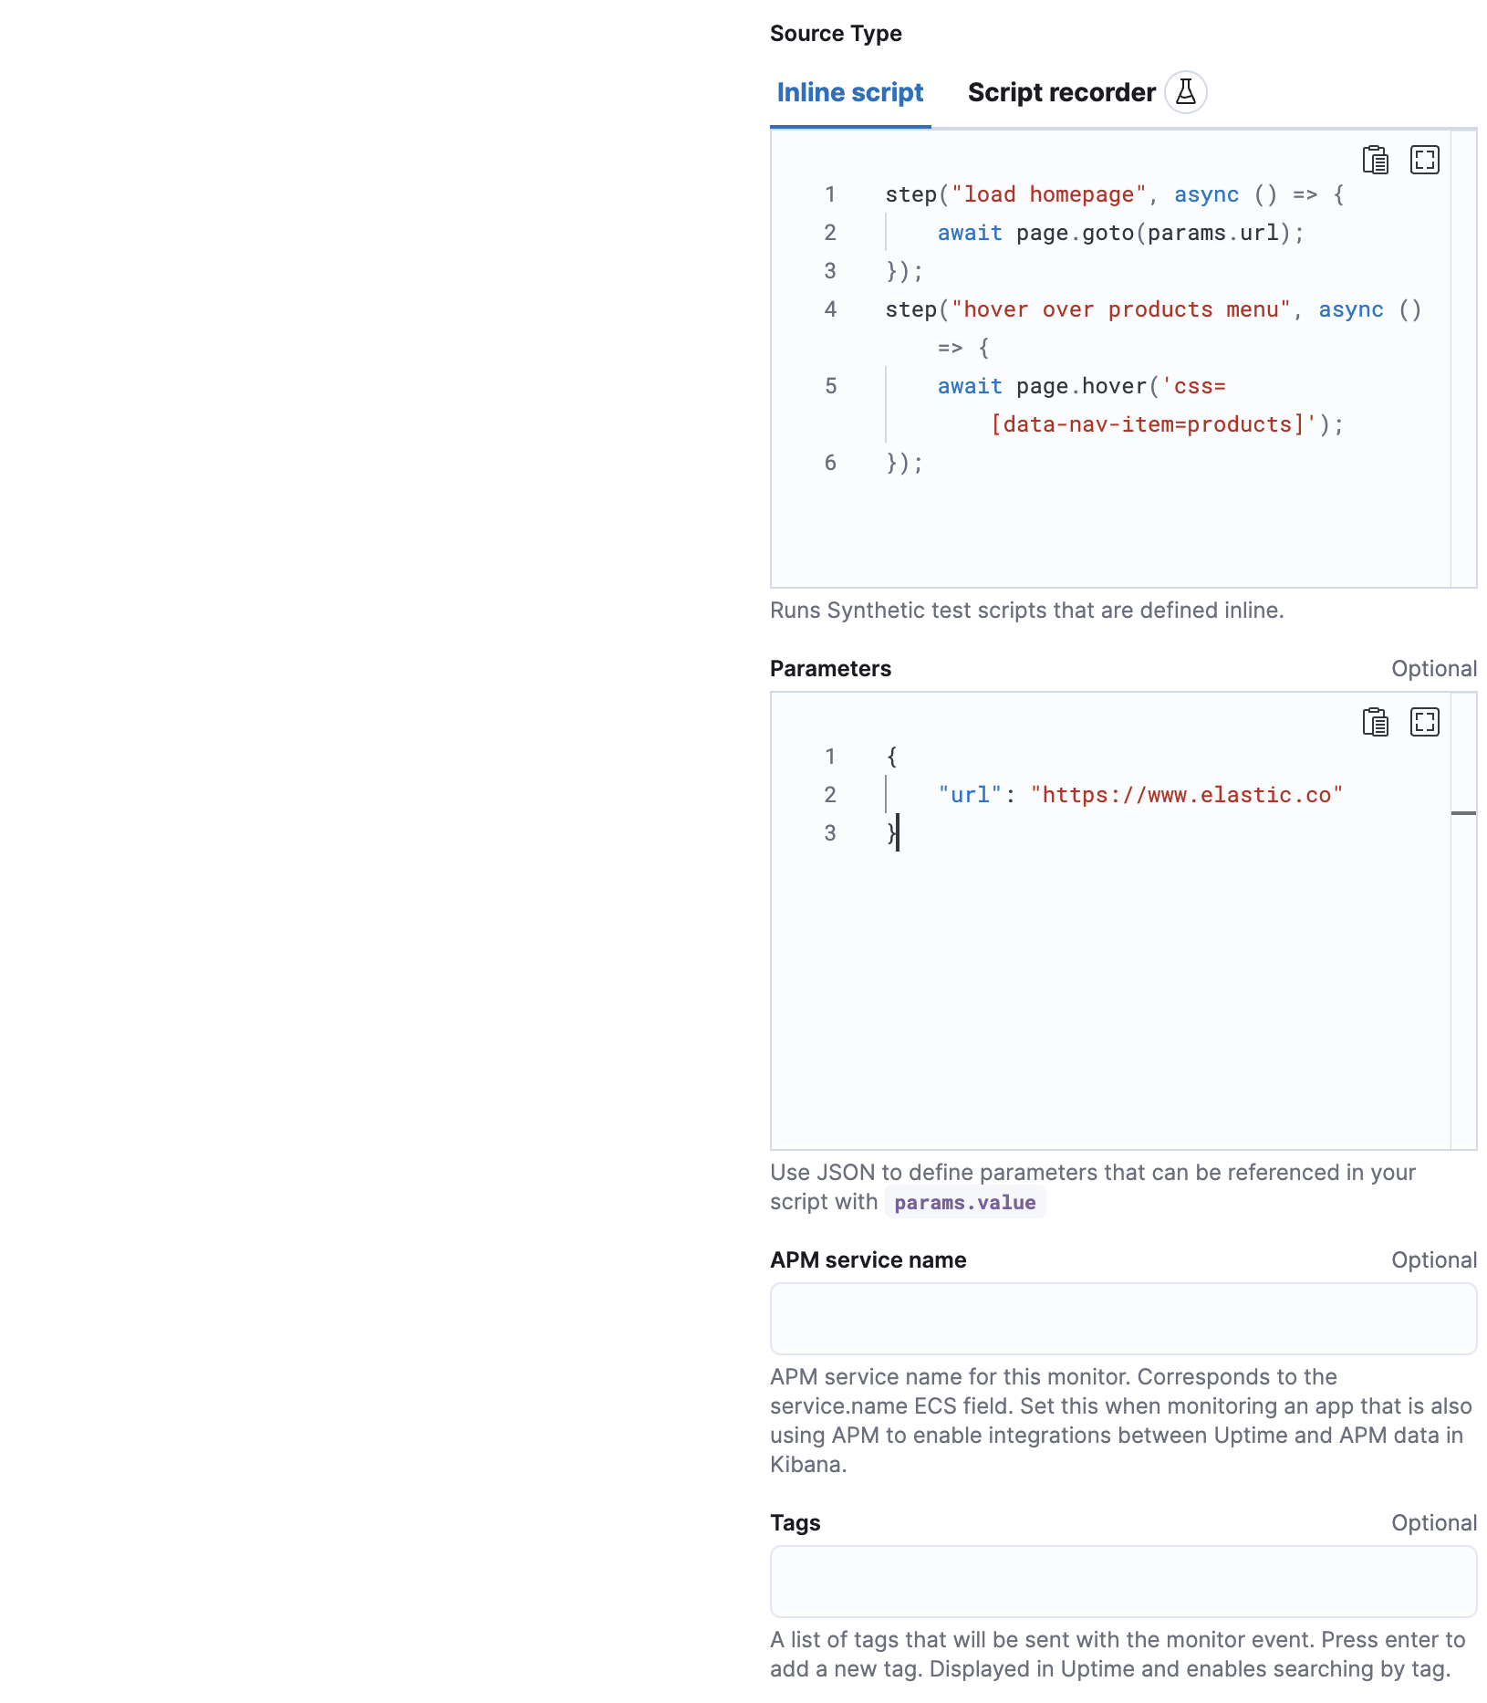The width and height of the screenshot is (1487, 1703).
Task: Click the closing brace on parameters line 3
Action: (889, 832)
